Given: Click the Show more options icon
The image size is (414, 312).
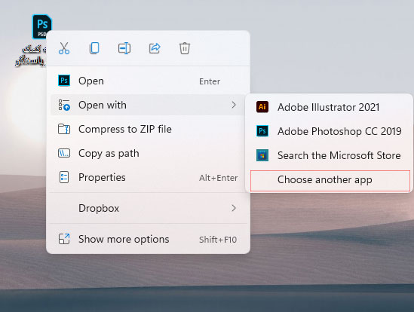Looking at the screenshot, I should (x=64, y=239).
